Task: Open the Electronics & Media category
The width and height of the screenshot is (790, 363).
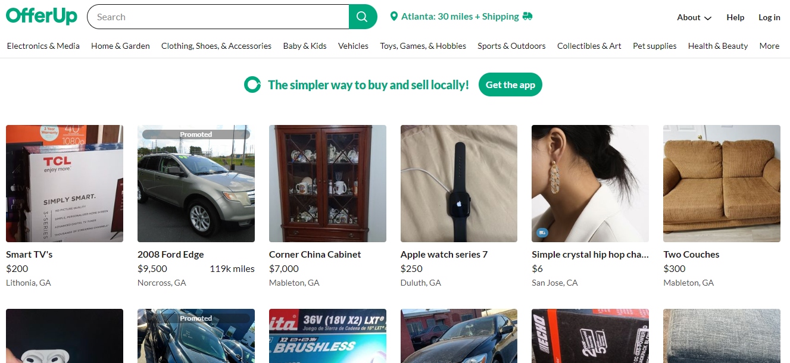Action: (x=43, y=46)
